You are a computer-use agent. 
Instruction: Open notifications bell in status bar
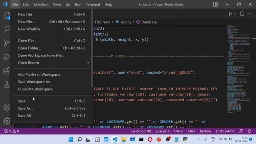coord(250,131)
